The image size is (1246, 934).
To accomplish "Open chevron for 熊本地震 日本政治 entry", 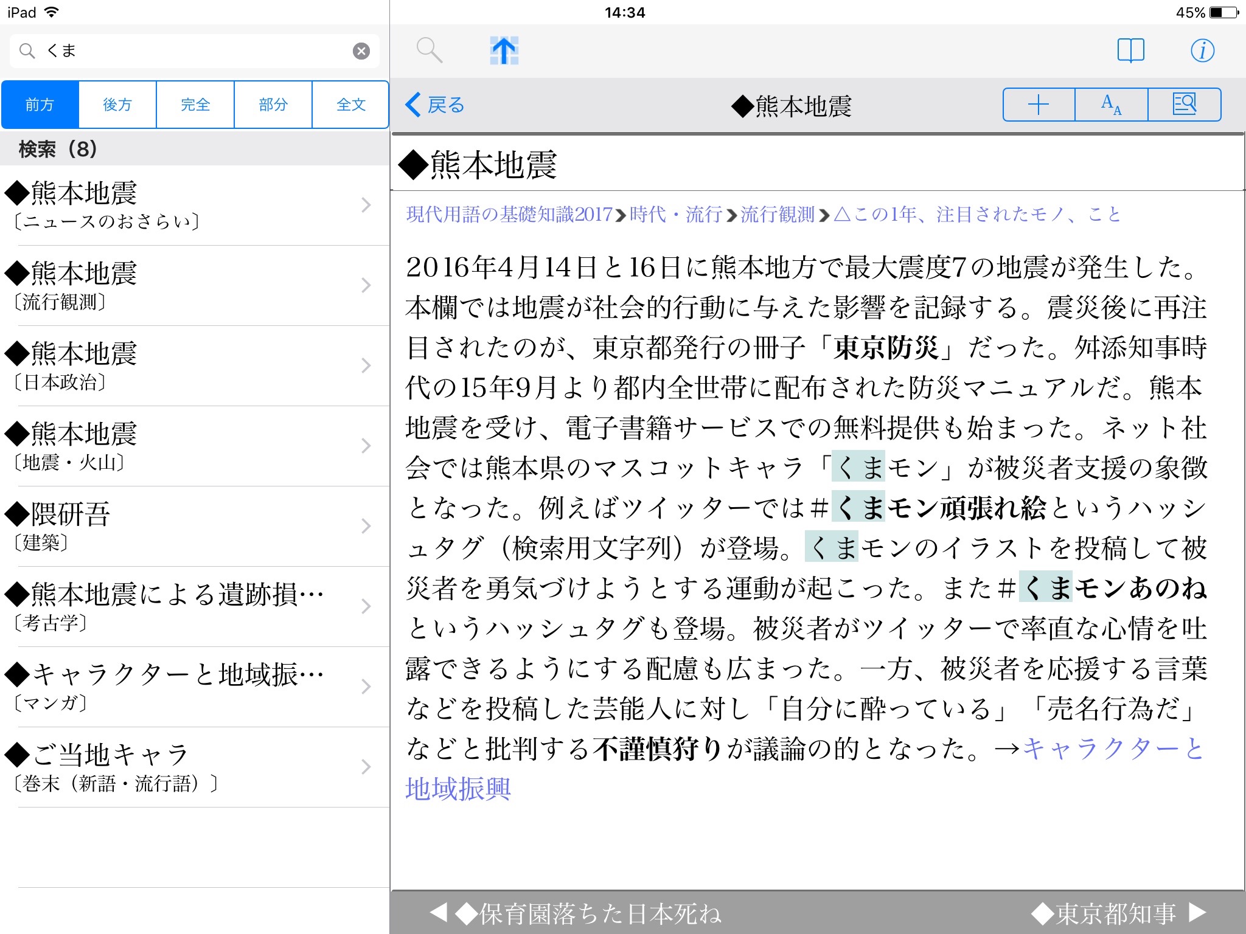I will (366, 365).
